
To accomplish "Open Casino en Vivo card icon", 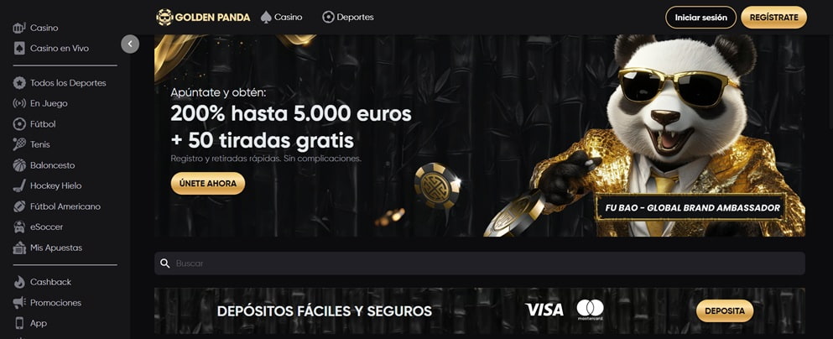I will 19,49.
